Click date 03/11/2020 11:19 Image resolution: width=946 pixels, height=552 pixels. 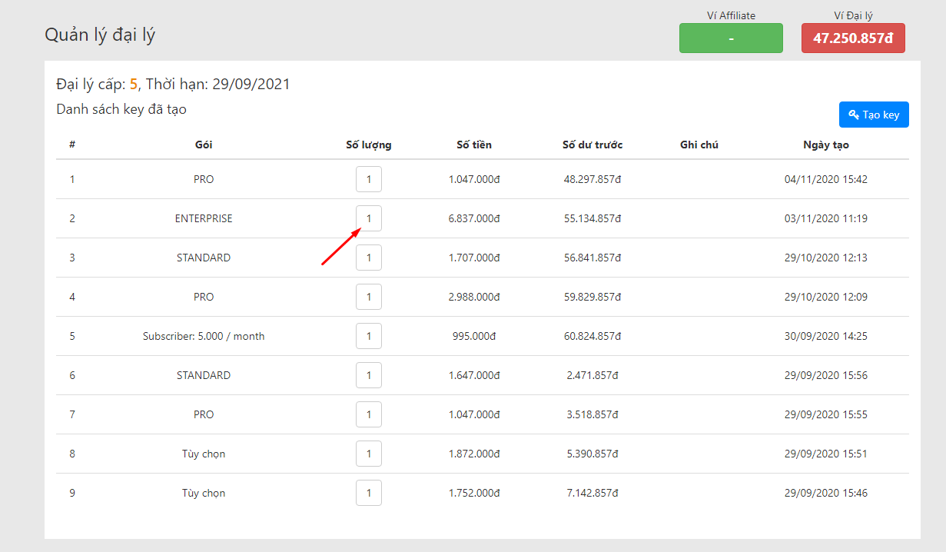point(826,218)
